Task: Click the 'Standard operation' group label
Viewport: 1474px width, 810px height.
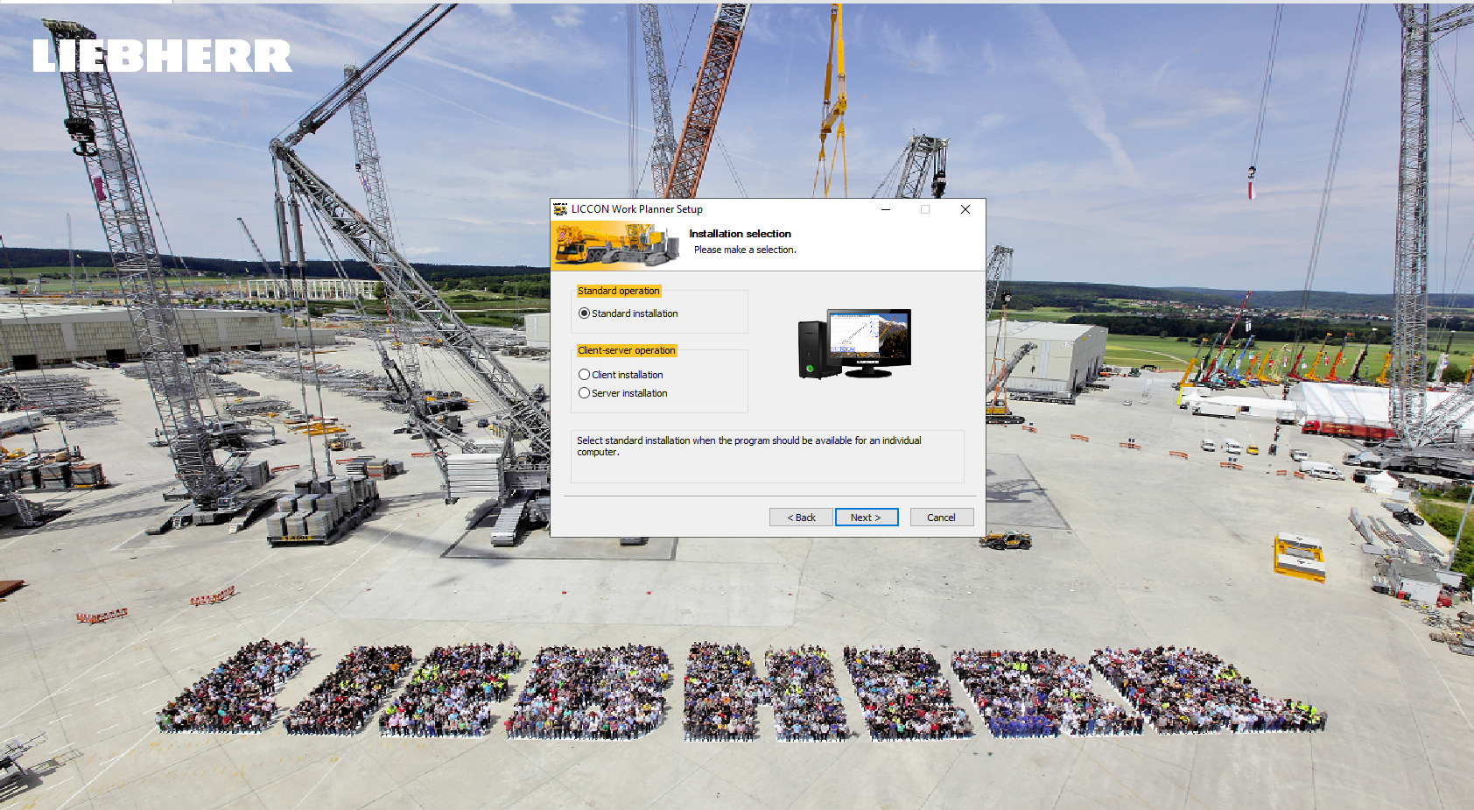Action: click(x=619, y=291)
